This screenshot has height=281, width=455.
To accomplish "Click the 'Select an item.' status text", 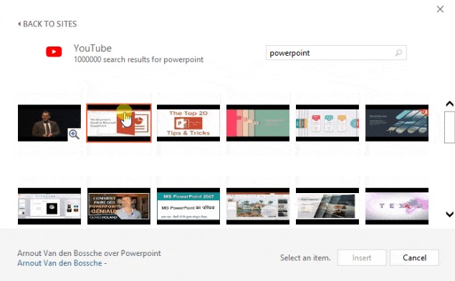I will coord(305,258).
